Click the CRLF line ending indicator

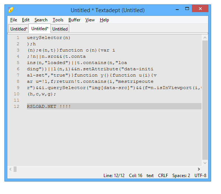[163, 176]
